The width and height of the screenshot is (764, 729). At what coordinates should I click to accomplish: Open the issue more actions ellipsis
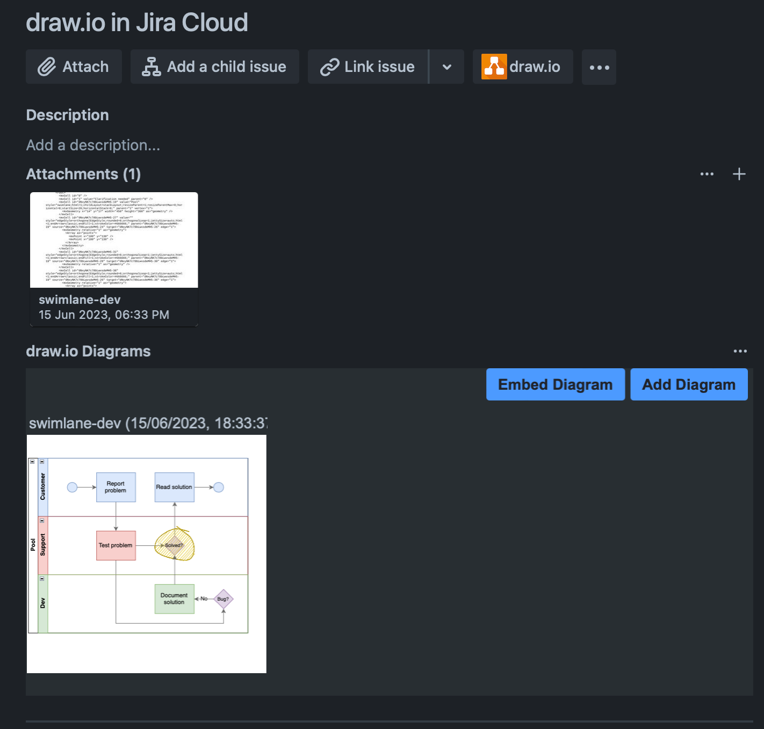pyautogui.click(x=599, y=67)
